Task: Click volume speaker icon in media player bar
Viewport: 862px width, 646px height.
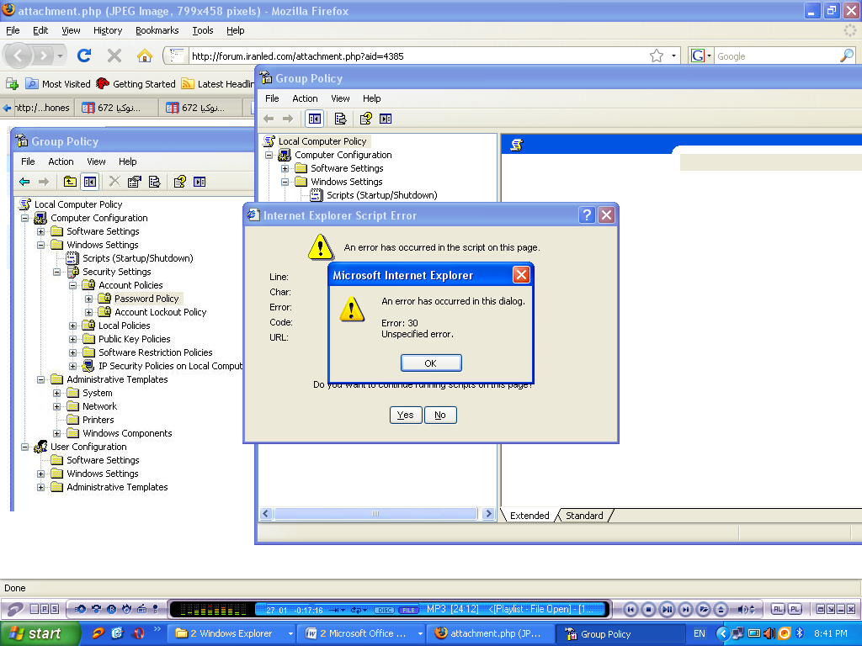Action: 742,609
